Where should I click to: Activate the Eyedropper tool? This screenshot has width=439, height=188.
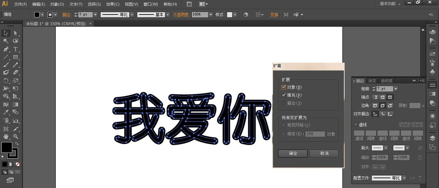6,113
